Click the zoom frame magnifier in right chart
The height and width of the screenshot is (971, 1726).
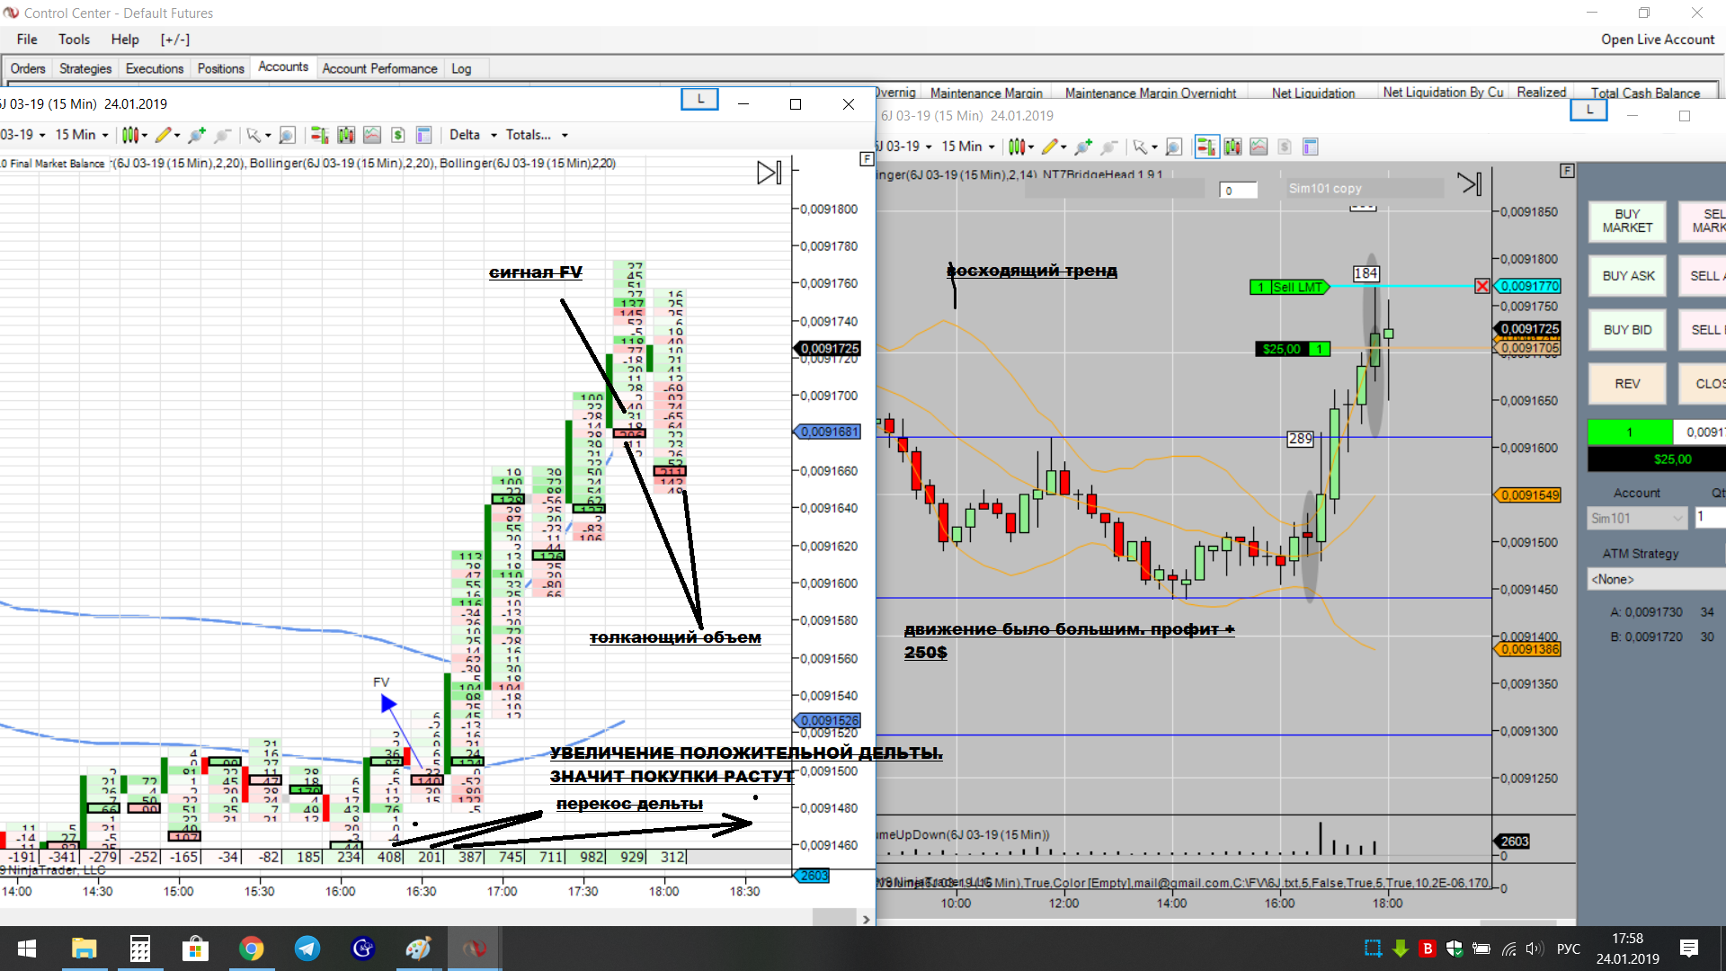[1173, 147]
